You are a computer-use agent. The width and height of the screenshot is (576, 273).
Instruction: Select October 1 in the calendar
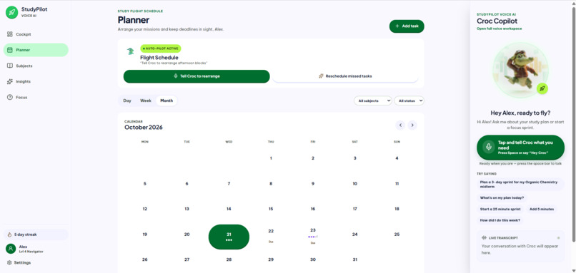(271, 158)
